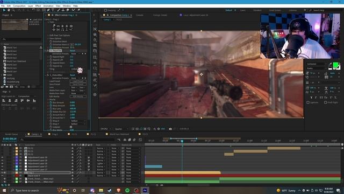344x194 pixels.
Task: Select the Pen tool
Action: (48, 10)
